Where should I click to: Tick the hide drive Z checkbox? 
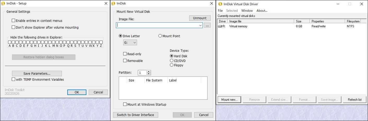pos(101,42)
